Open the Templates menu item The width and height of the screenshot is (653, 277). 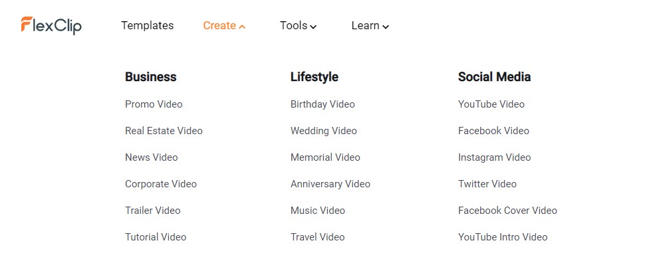tap(148, 26)
